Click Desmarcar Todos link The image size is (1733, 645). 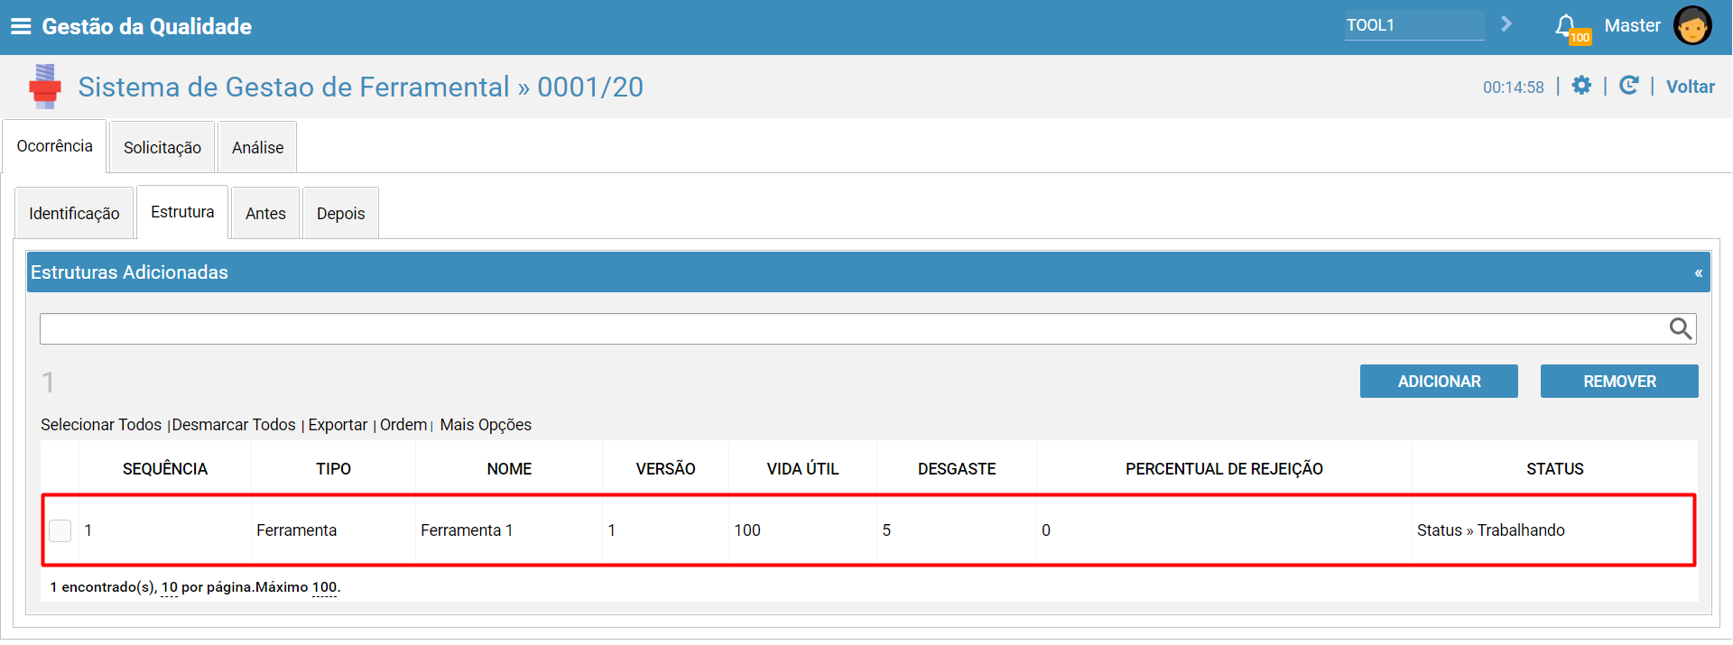(234, 425)
